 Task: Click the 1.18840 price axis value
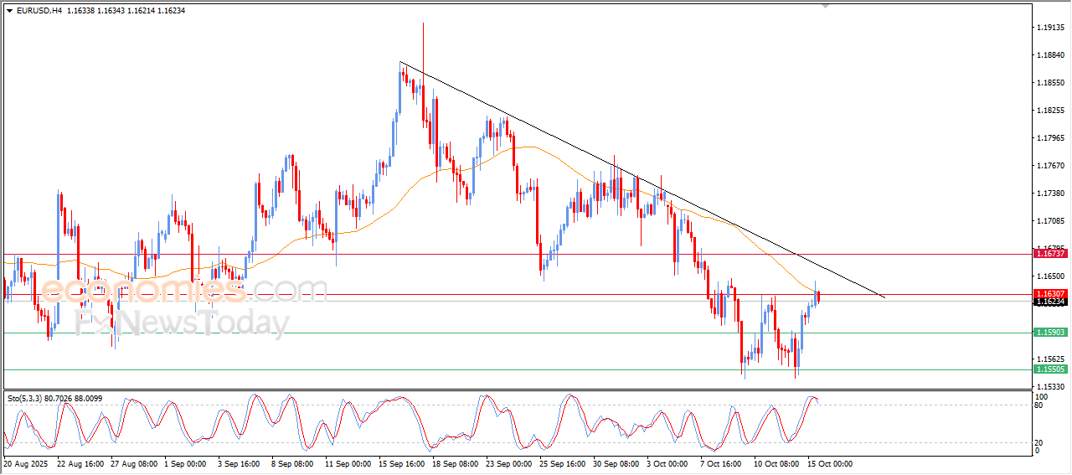click(1050, 55)
